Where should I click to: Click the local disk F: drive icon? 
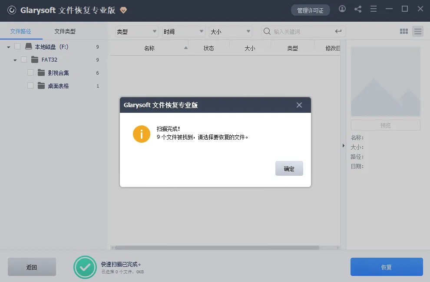(29, 46)
